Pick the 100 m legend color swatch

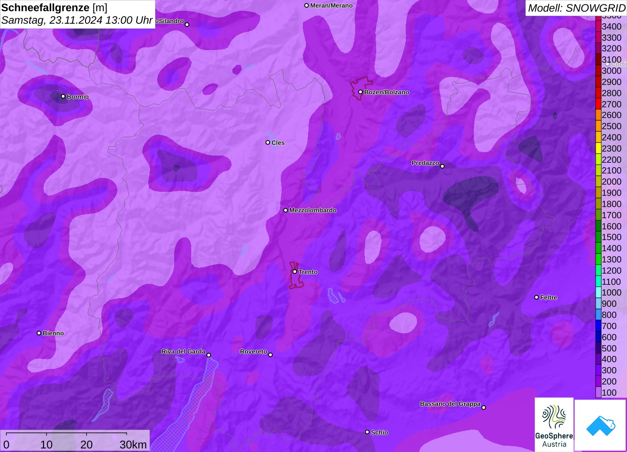click(x=598, y=393)
